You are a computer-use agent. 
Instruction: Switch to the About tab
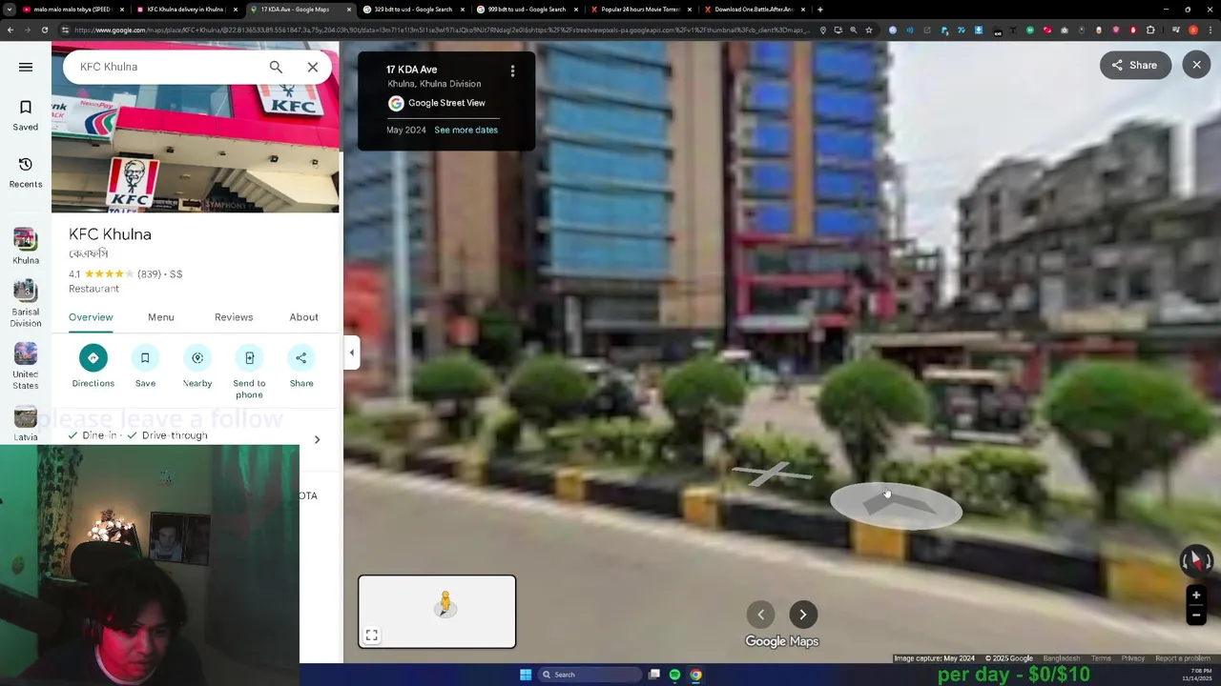click(x=303, y=317)
